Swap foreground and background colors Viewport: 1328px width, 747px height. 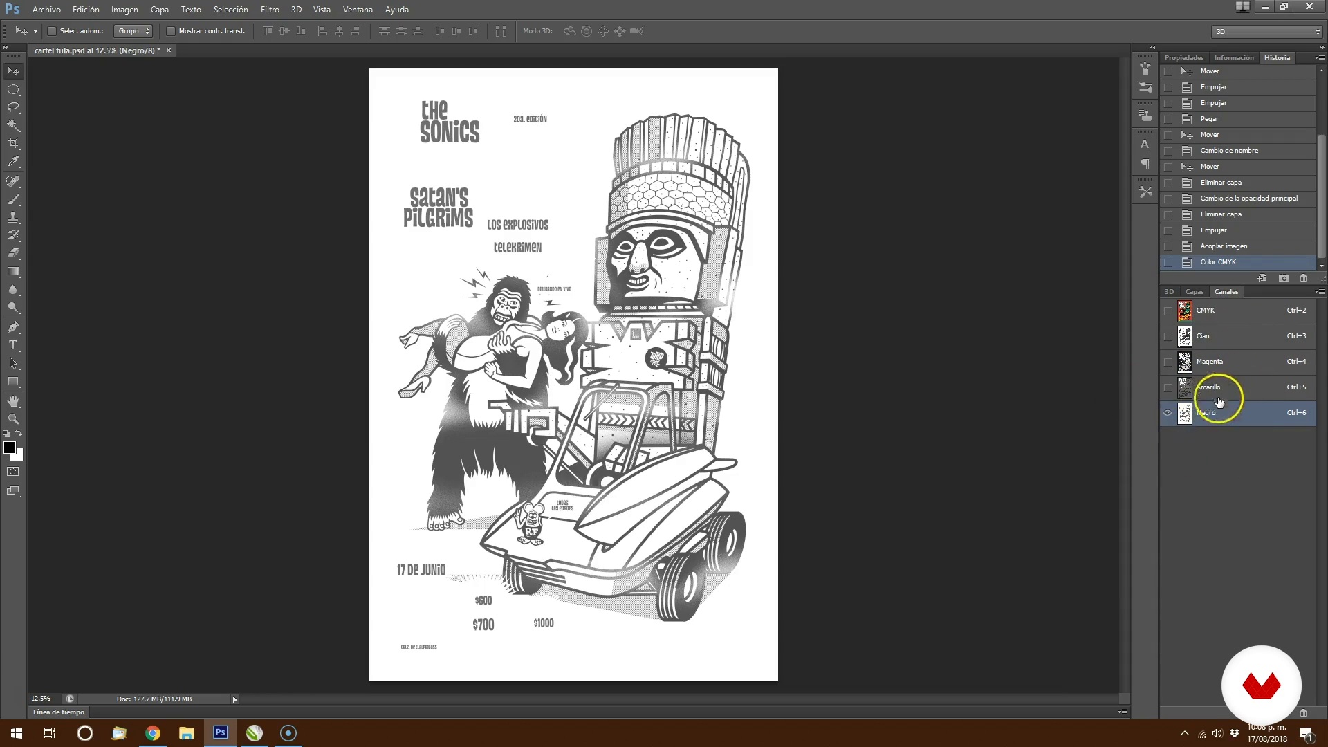19,434
